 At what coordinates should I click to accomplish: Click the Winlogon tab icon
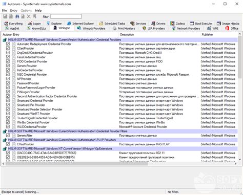pyautogui.click(x=55, y=28)
